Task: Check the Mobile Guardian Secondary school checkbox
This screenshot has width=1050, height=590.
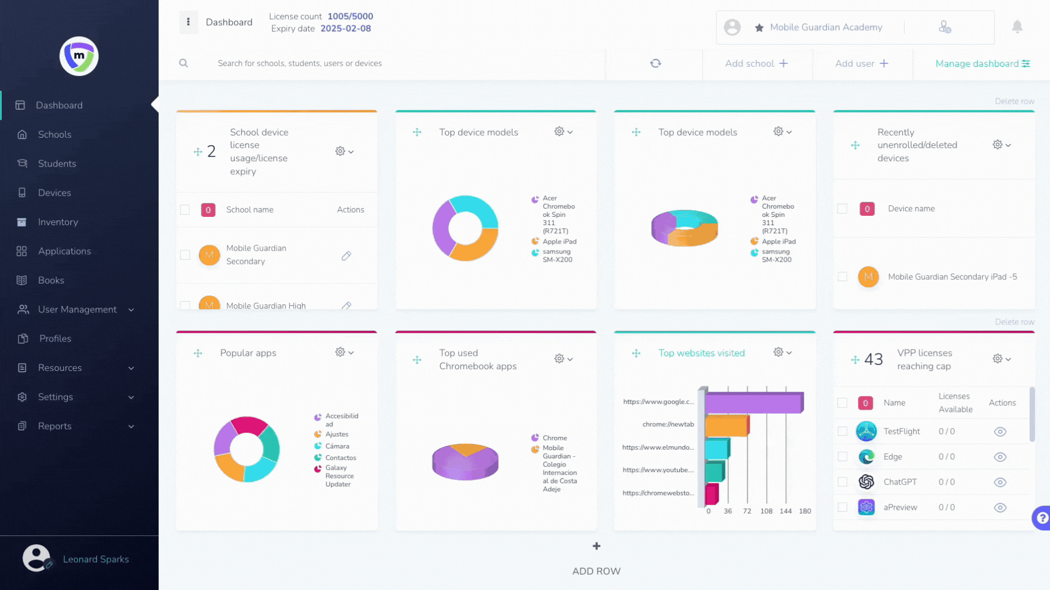Action: [185, 255]
